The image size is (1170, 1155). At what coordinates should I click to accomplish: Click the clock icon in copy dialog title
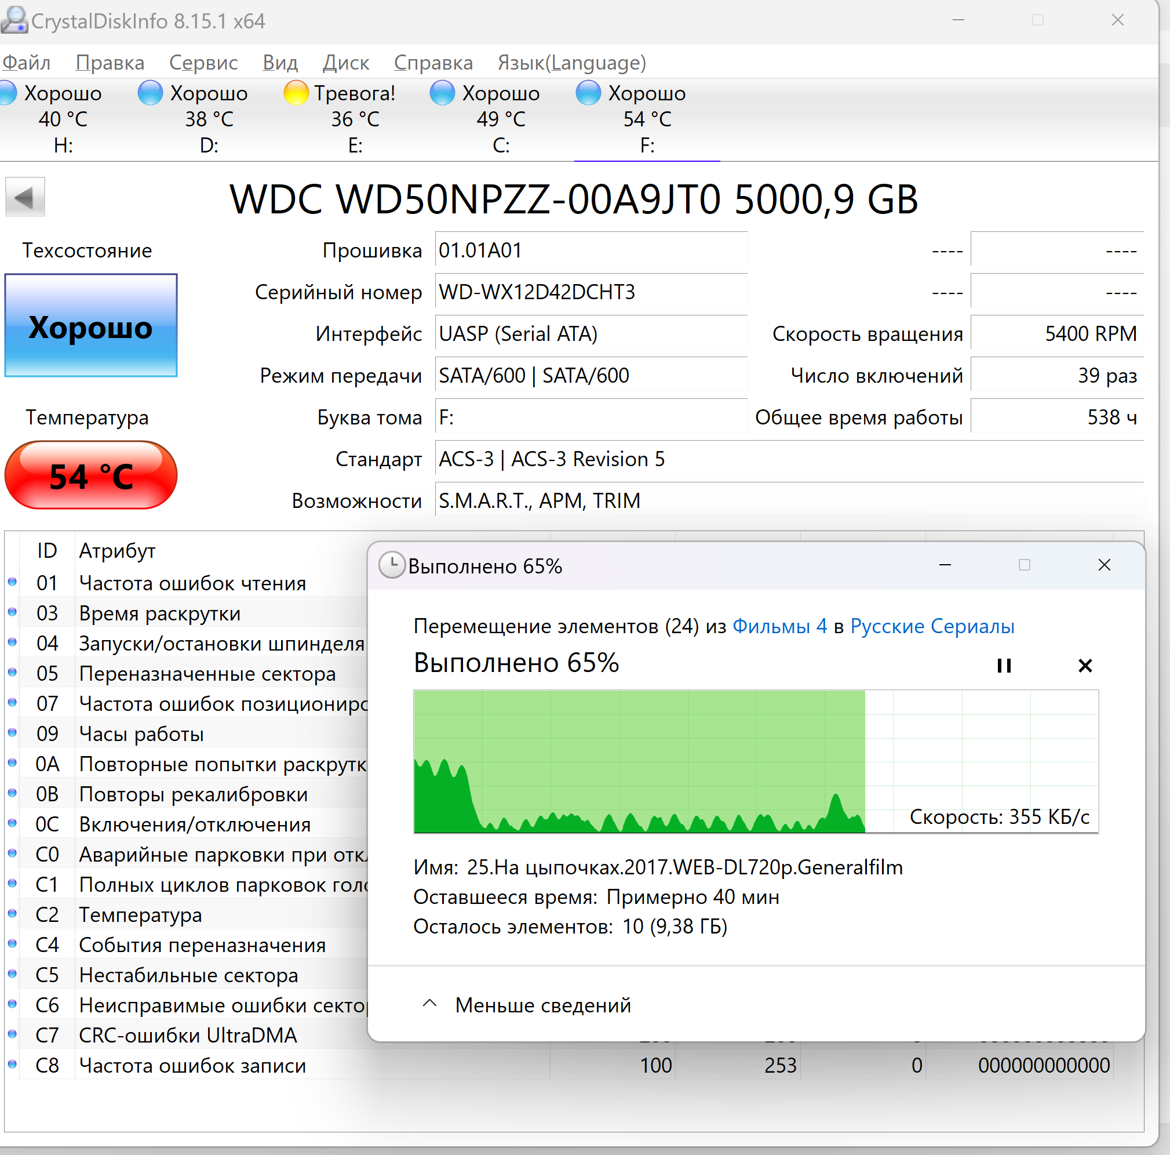point(392,565)
